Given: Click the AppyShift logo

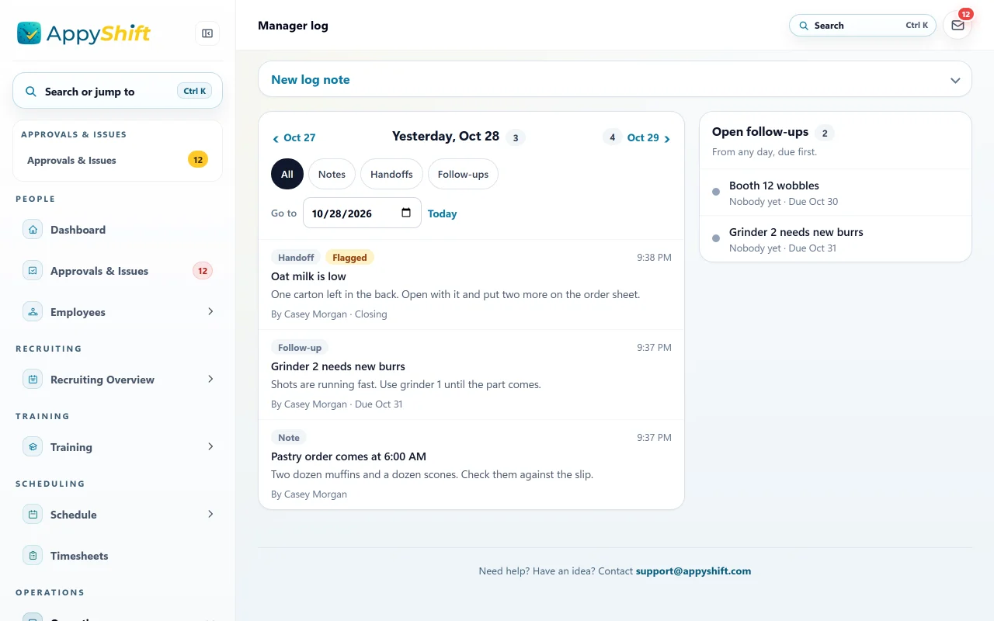Looking at the screenshot, I should point(84,33).
